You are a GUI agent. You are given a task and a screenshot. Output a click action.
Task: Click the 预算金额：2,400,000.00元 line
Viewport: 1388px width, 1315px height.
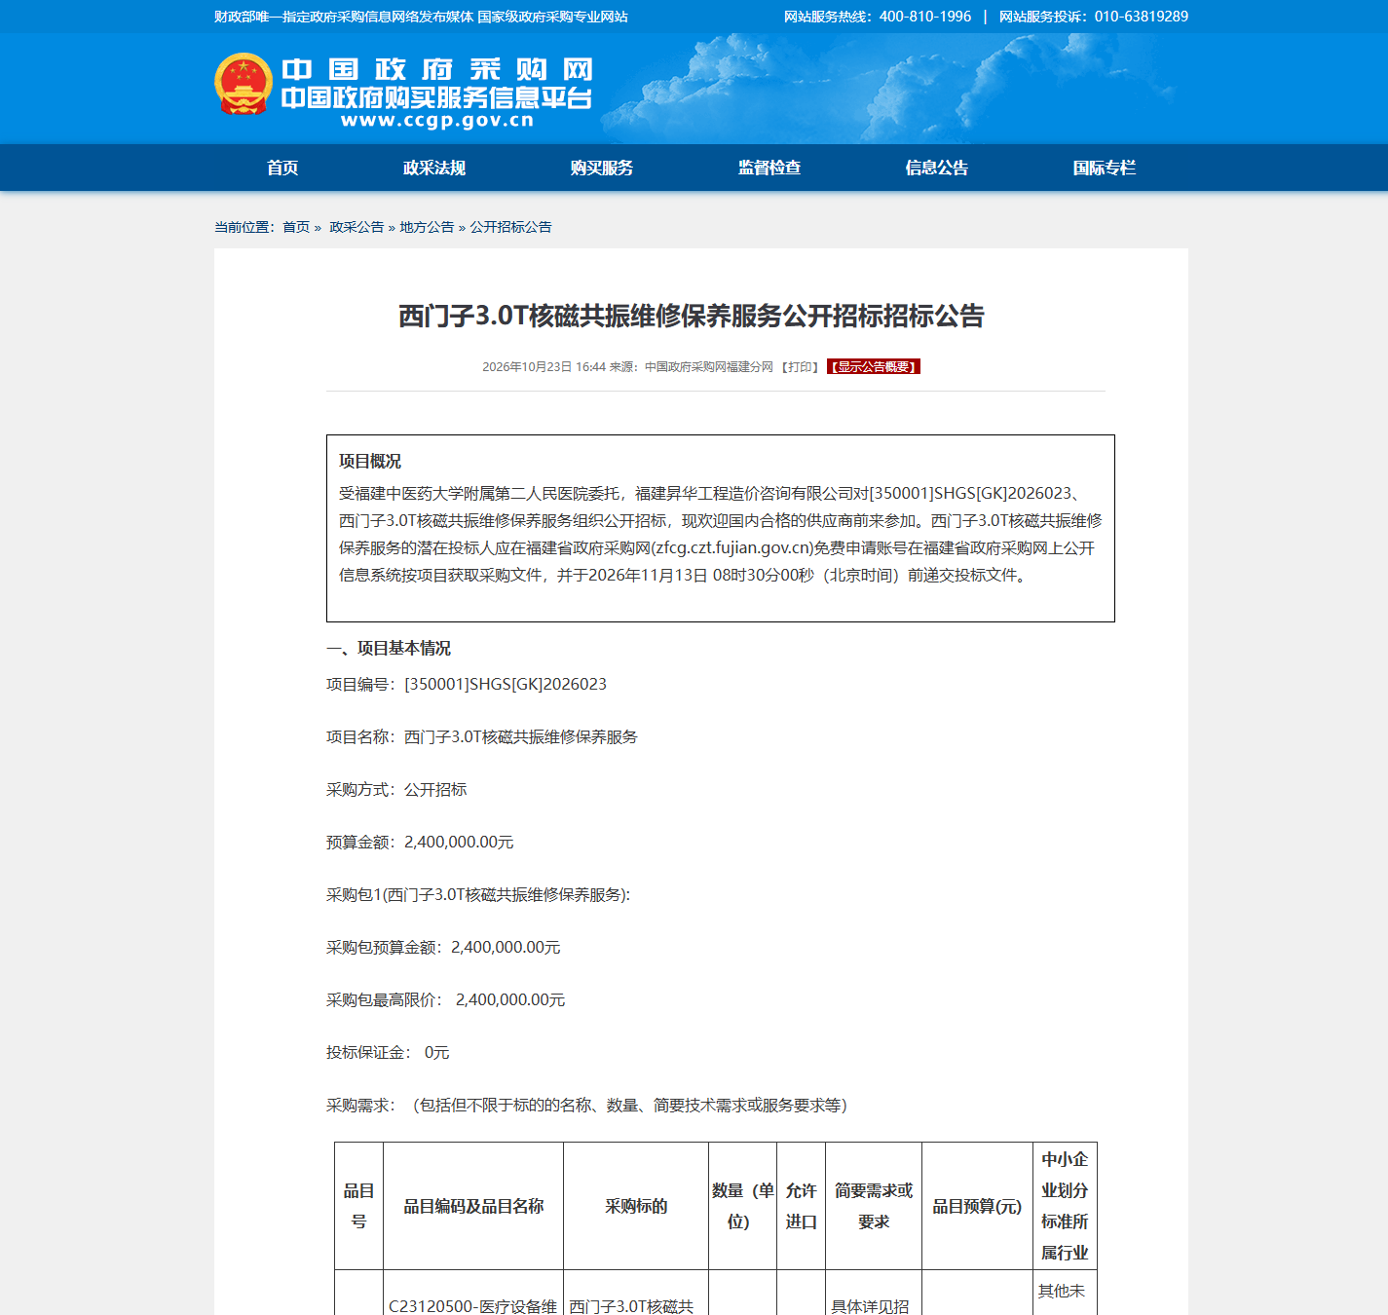[x=420, y=843]
